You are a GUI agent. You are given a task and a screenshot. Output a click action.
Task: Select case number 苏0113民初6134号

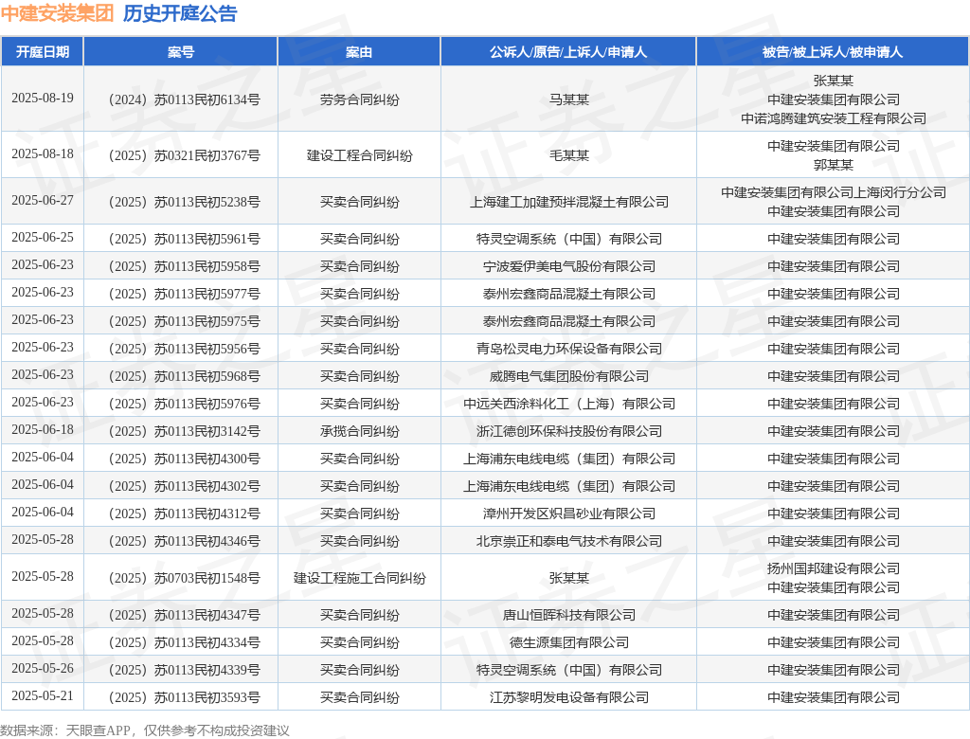pos(185,99)
